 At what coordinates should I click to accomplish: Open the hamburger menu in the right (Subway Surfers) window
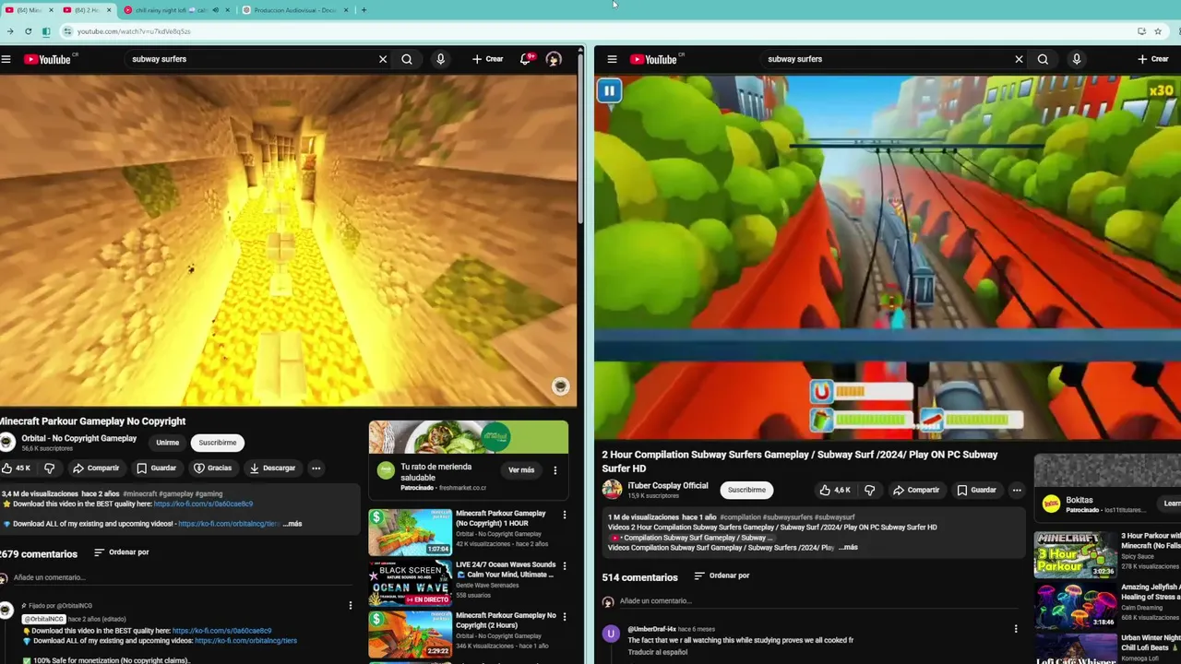coord(612,59)
